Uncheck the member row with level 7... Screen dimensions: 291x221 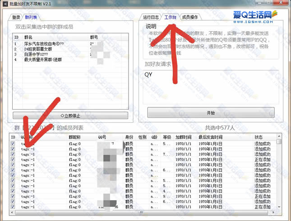point(13,154)
